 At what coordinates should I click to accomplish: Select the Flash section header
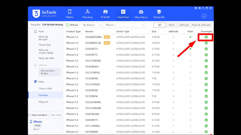39,31
